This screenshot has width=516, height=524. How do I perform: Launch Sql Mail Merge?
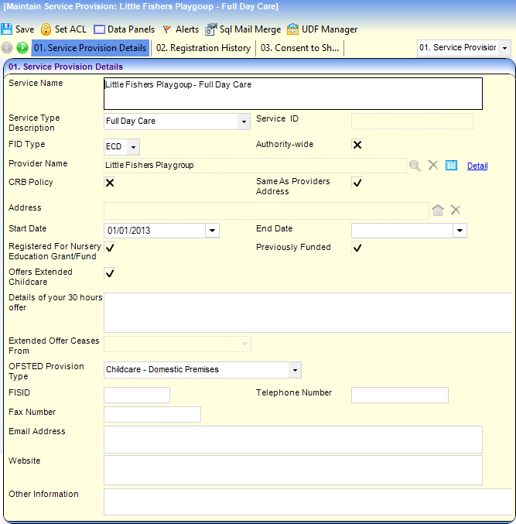(x=210, y=29)
